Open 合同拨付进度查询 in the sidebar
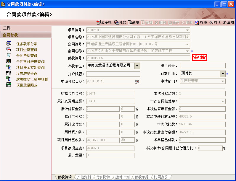Image resolution: width=236 pixels, height=181 pixels. click(x=30, y=61)
